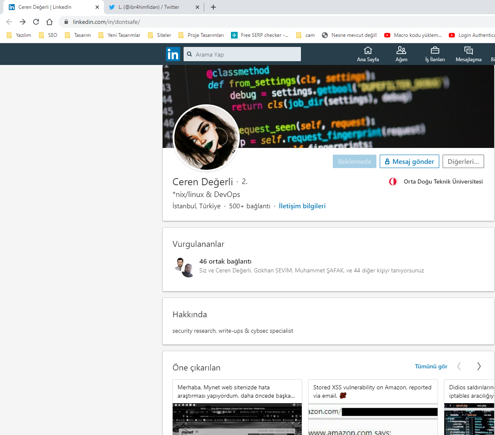Reload the page with refresh icon
Screen dimensions: 495x435
point(36,22)
